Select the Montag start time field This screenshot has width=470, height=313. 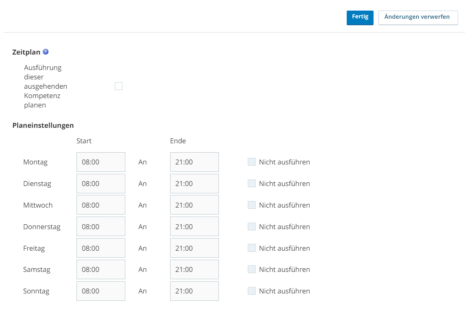coord(101,162)
